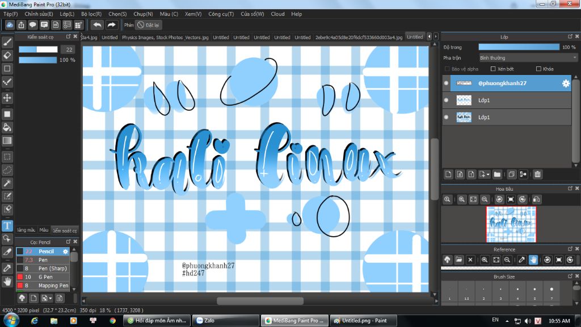The height and width of the screenshot is (327, 581).
Task: Click the horizontal canvas scrollbar
Action: [x=260, y=301]
